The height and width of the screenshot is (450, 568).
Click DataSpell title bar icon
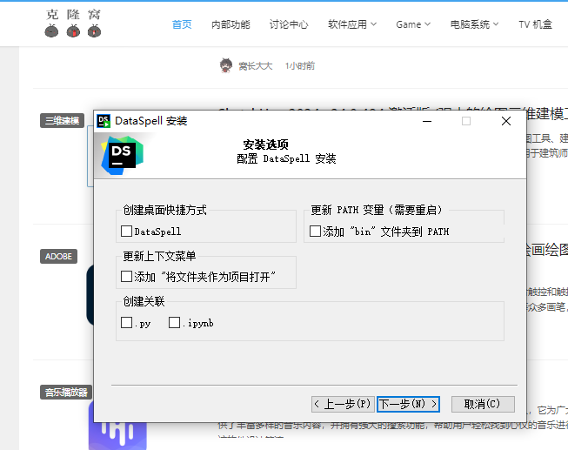click(104, 121)
